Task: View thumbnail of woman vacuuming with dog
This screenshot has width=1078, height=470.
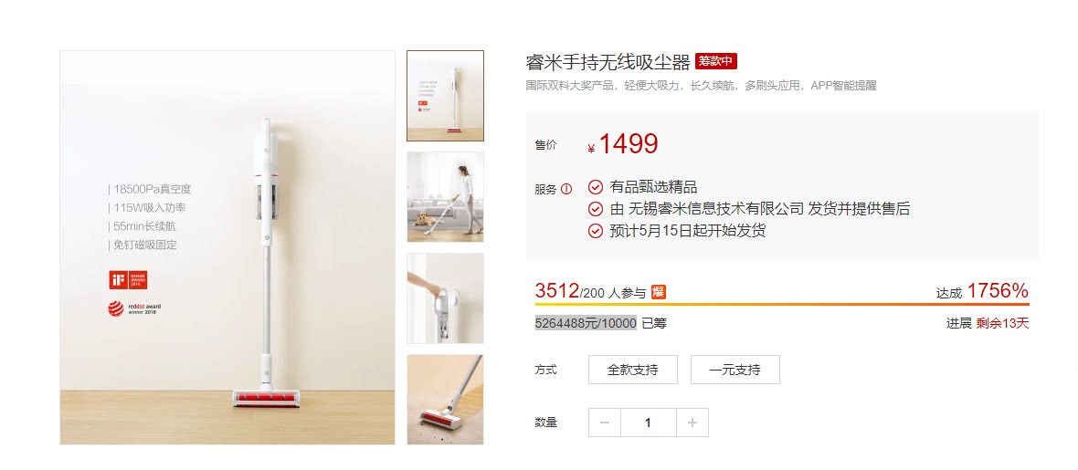Action: pyautogui.click(x=445, y=197)
